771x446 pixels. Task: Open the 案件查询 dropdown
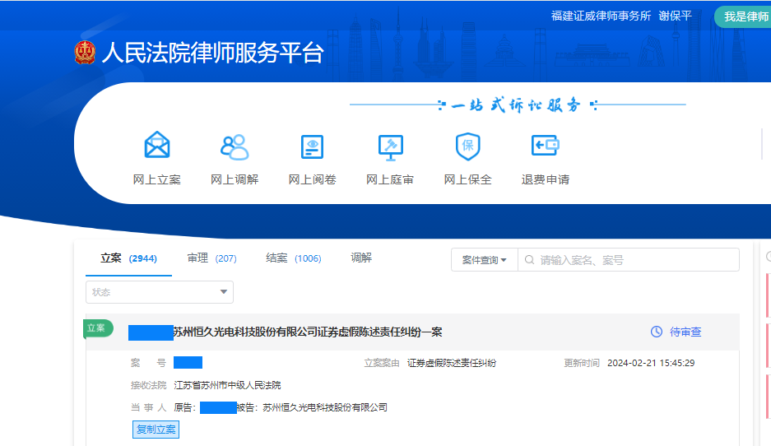pyautogui.click(x=485, y=260)
